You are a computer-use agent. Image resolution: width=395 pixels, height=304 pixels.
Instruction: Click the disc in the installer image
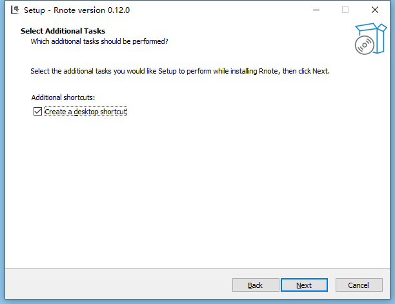pyautogui.click(x=363, y=45)
